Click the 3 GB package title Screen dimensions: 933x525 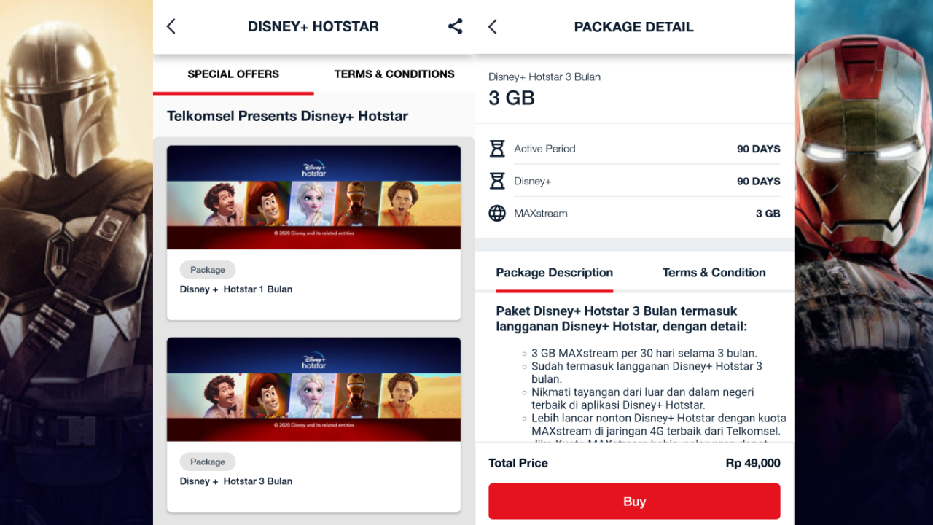coord(512,97)
